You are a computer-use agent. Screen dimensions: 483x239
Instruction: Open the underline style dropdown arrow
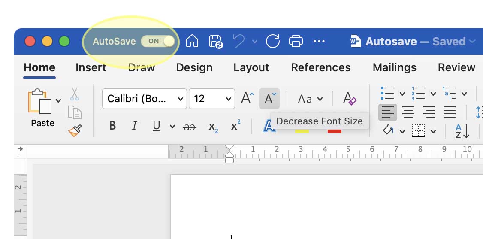click(x=172, y=126)
